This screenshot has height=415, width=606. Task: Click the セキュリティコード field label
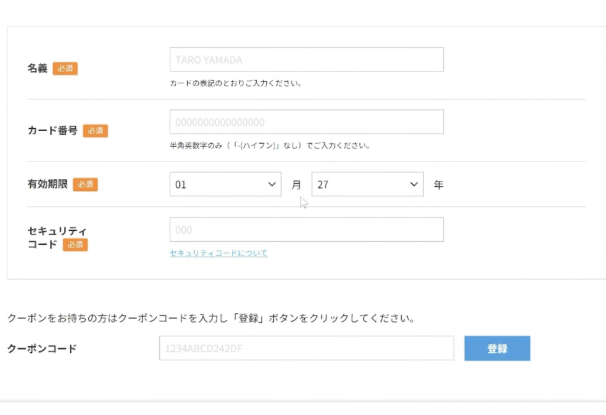click(57, 238)
